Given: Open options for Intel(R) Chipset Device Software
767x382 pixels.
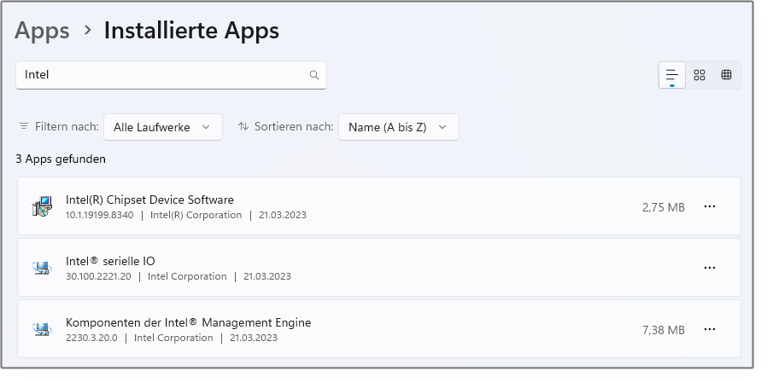Looking at the screenshot, I should point(710,206).
